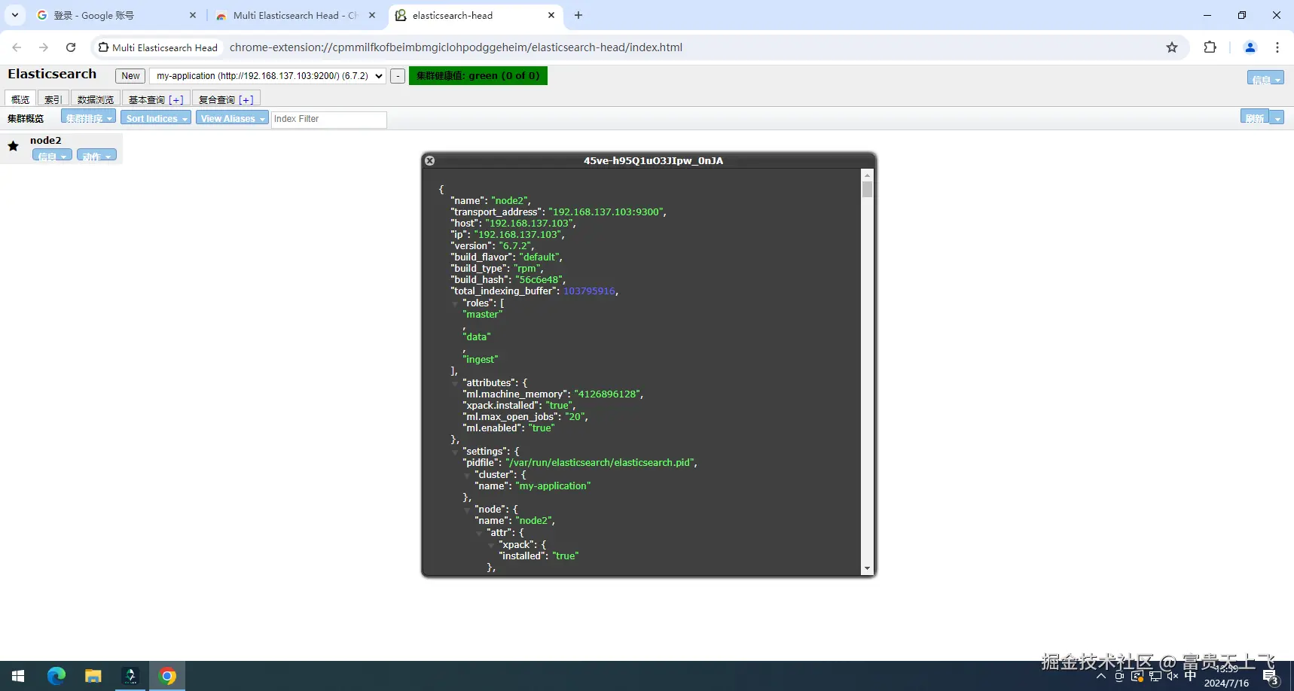
Task: Open the View Aliases dropdown
Action: click(232, 118)
